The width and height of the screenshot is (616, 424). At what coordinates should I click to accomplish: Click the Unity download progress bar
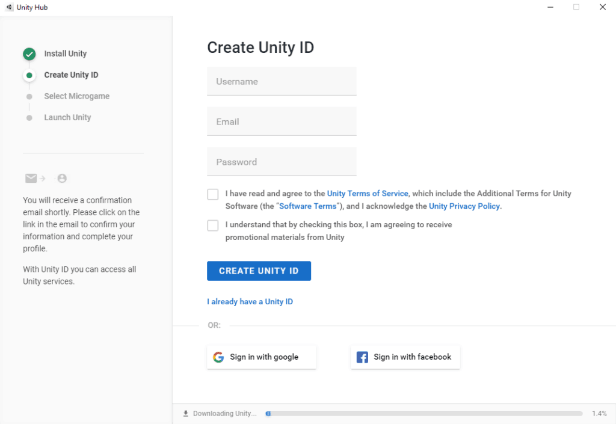(x=424, y=414)
